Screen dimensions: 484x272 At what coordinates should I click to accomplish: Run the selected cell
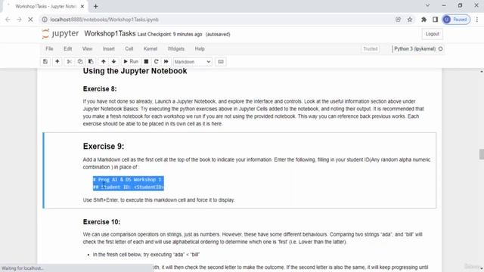click(x=131, y=62)
